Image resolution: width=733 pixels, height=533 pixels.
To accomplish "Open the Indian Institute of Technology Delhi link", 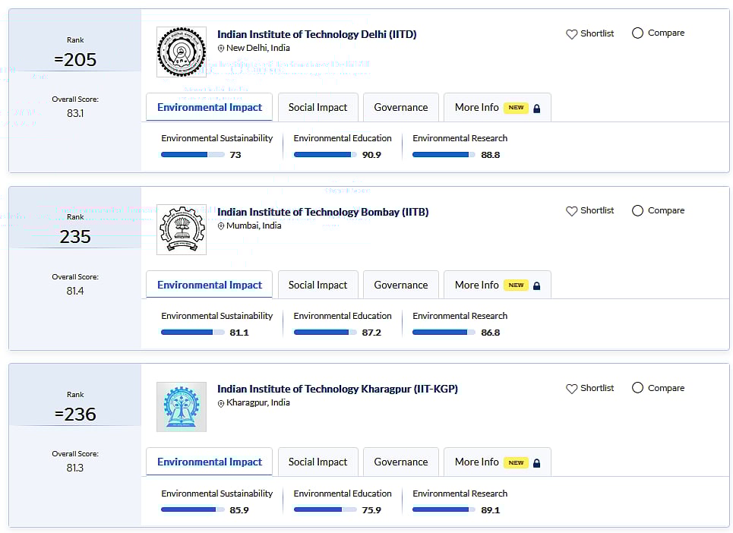I will [316, 34].
